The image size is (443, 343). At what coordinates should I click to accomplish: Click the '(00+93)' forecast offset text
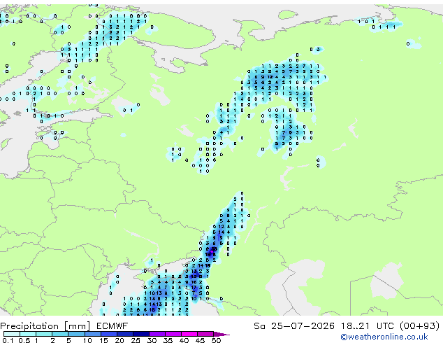(x=420, y=325)
